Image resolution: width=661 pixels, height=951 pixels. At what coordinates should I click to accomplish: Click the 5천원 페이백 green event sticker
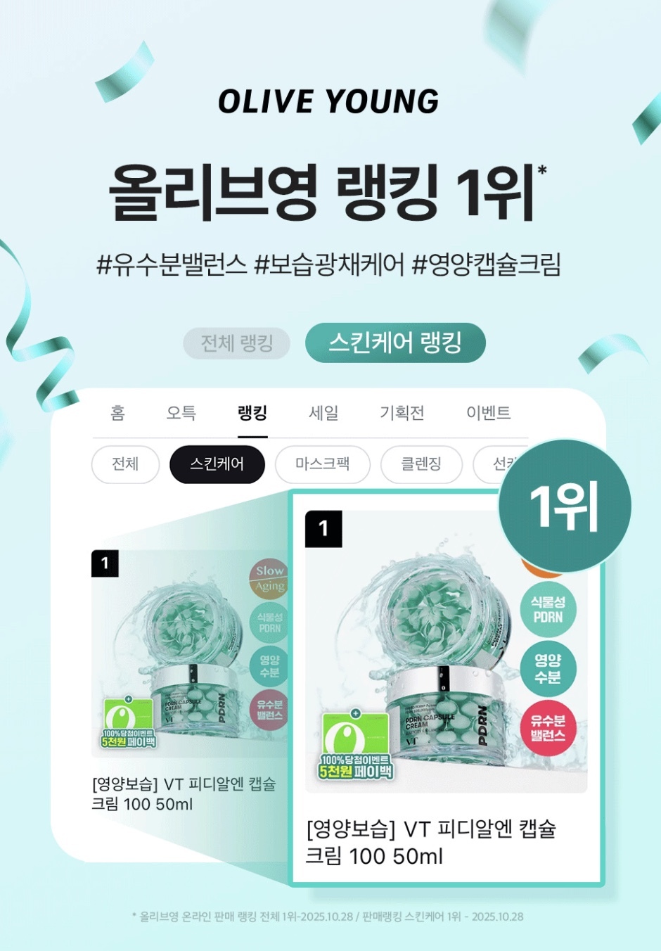pyautogui.click(x=356, y=746)
